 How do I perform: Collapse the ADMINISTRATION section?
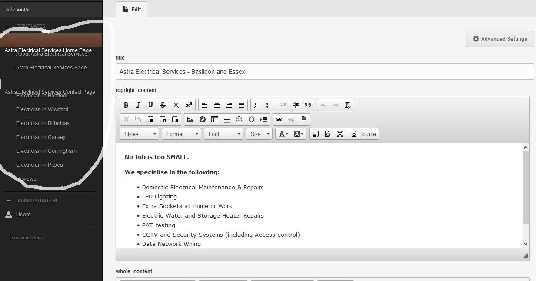click(9, 201)
